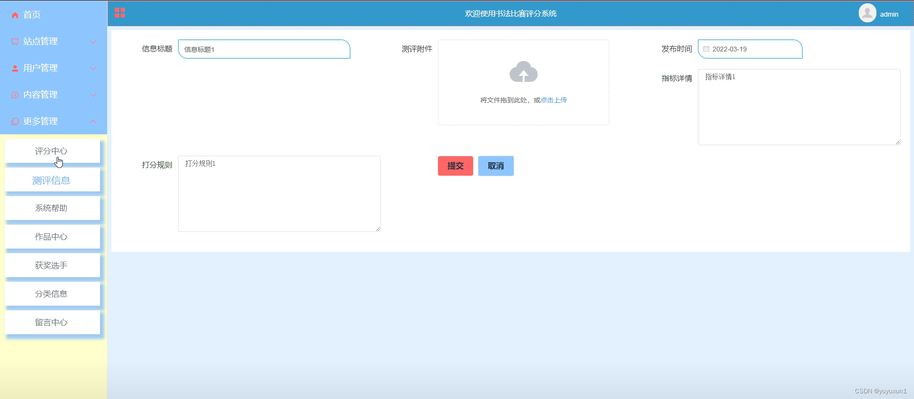The image size is (914, 399).
Task: Open the 首页 menu item
Action: pos(53,15)
